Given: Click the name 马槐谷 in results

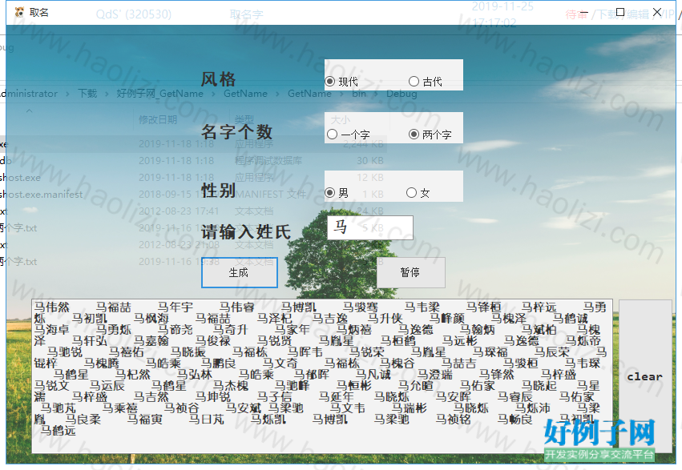Looking at the screenshot, I should point(397,364).
